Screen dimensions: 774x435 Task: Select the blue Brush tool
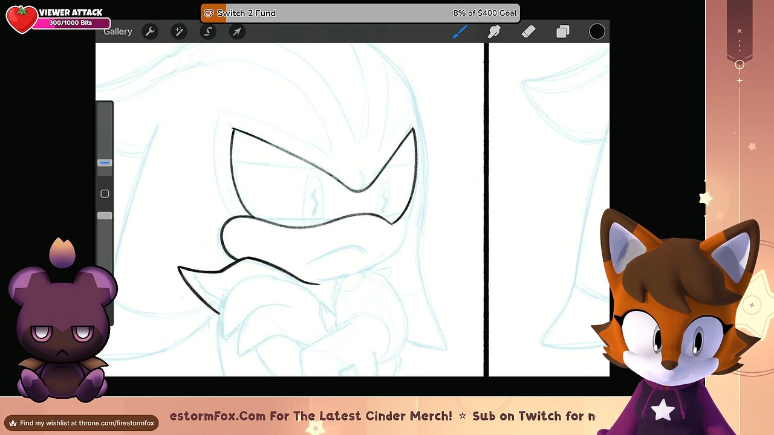coord(460,31)
